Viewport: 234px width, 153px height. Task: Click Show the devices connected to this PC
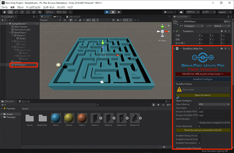203,130
